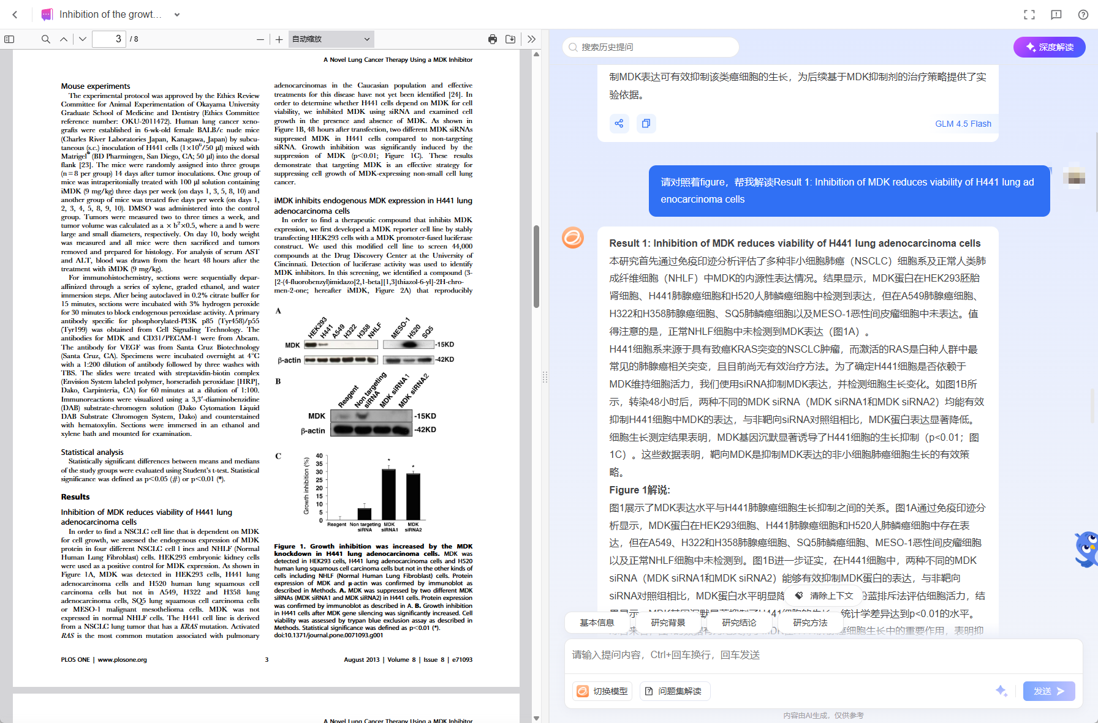Click the orange AI assistant avatar

tap(573, 238)
